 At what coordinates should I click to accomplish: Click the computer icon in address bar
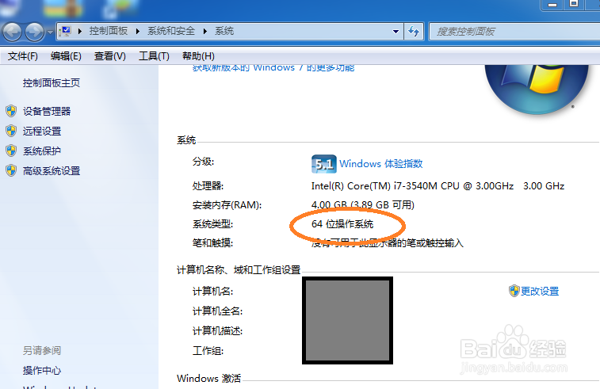[x=66, y=31]
